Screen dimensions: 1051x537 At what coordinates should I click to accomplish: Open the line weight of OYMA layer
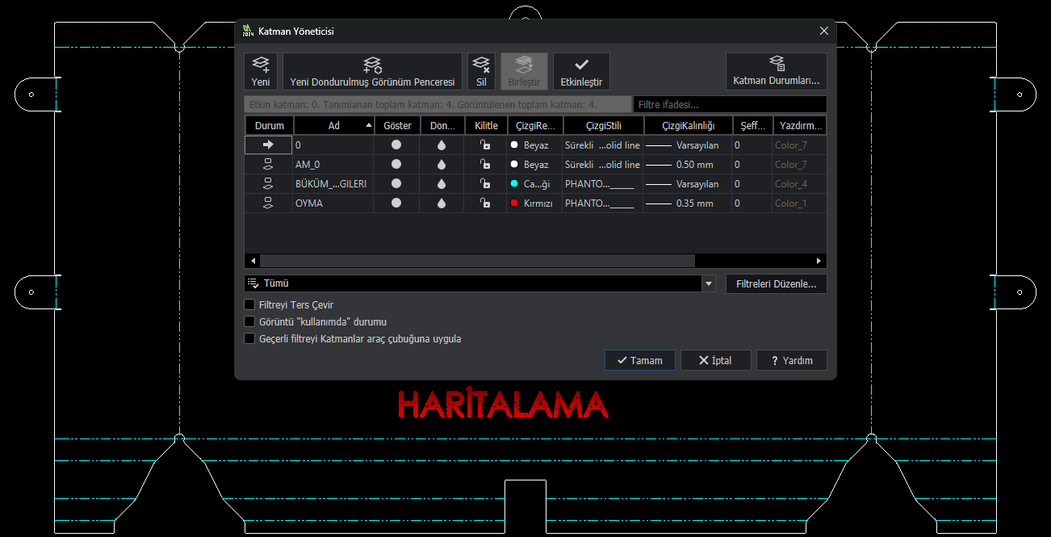(687, 203)
